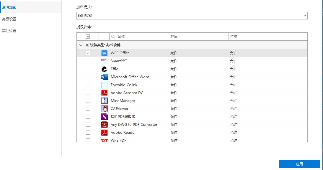This screenshot has width=323, height=170.
Task: Select the MindManager checkbox
Action: click(88, 101)
